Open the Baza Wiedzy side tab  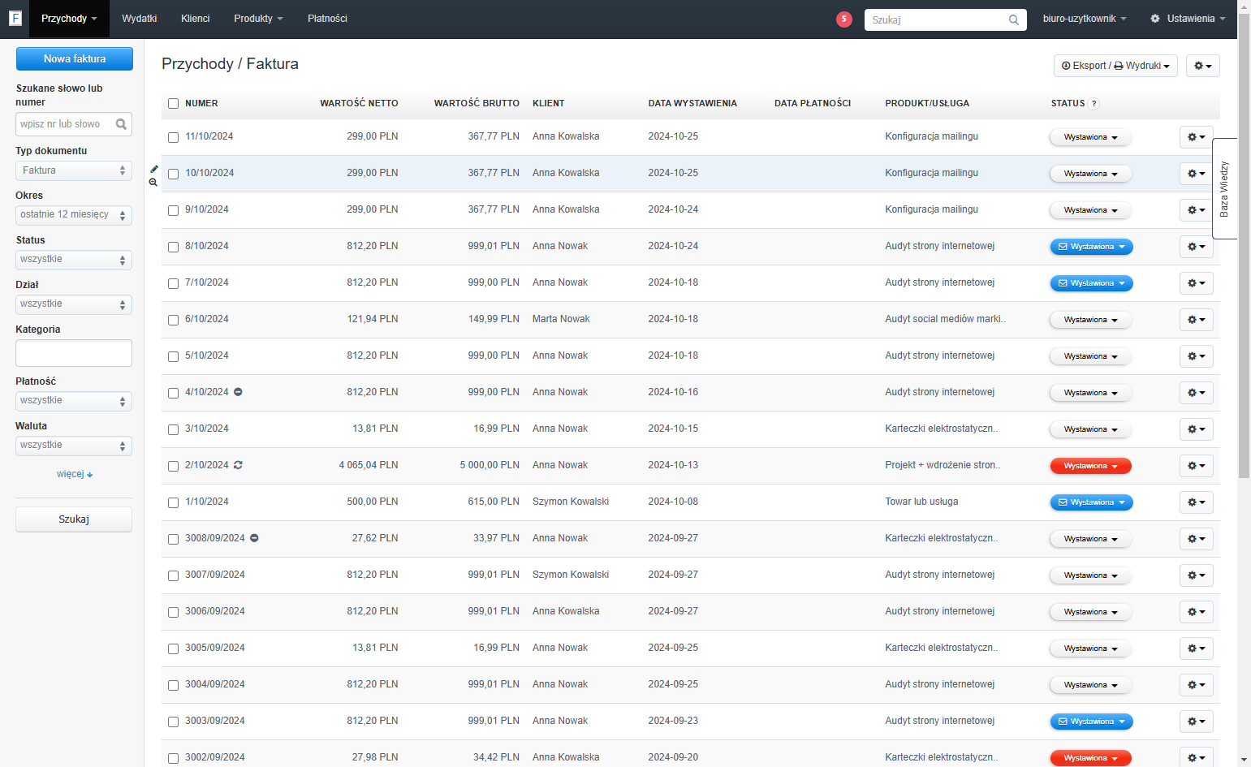pos(1224,188)
